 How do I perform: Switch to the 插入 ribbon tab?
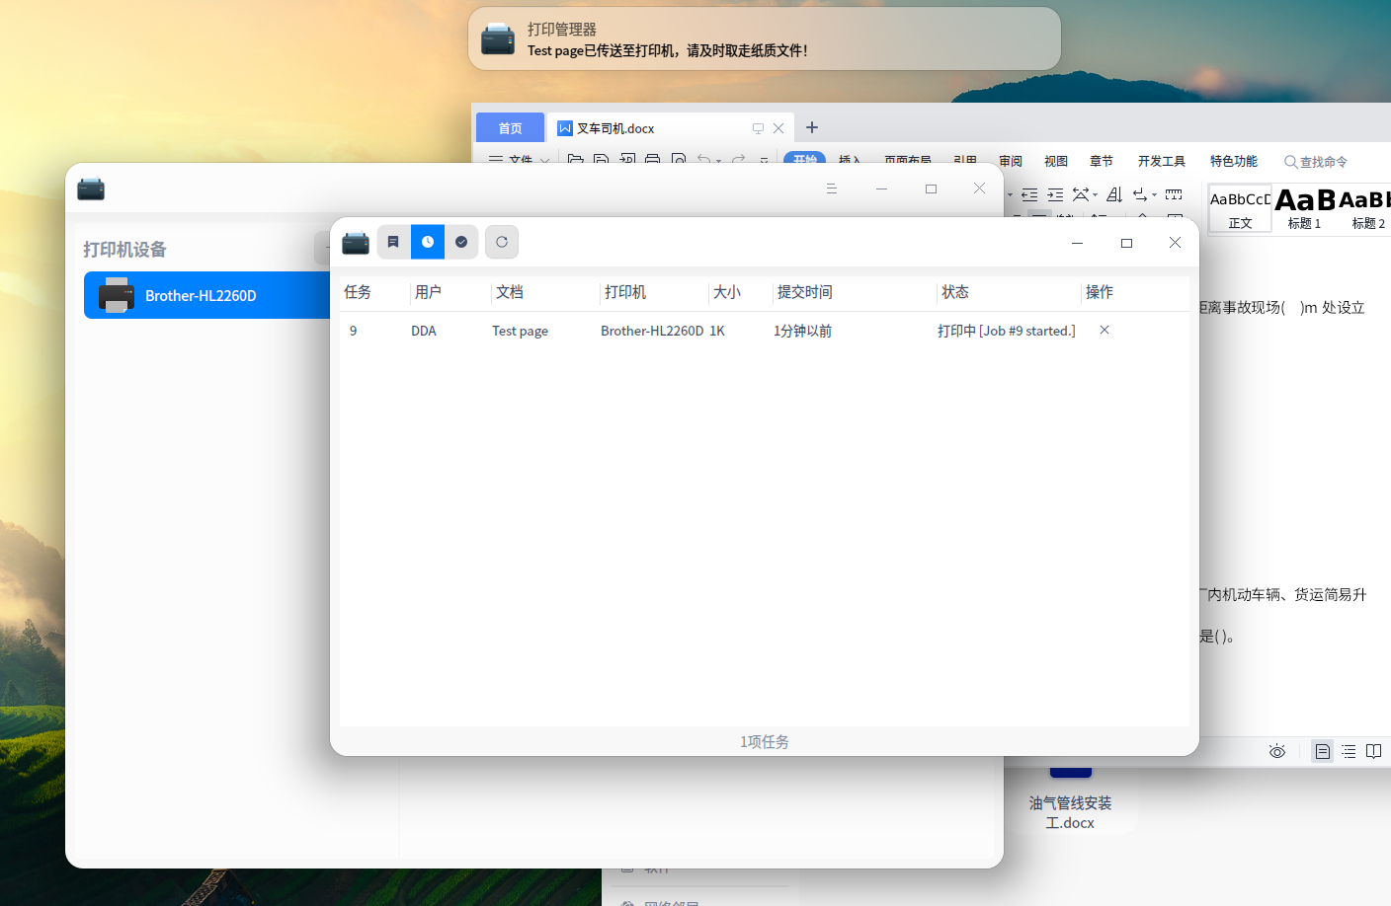click(851, 161)
